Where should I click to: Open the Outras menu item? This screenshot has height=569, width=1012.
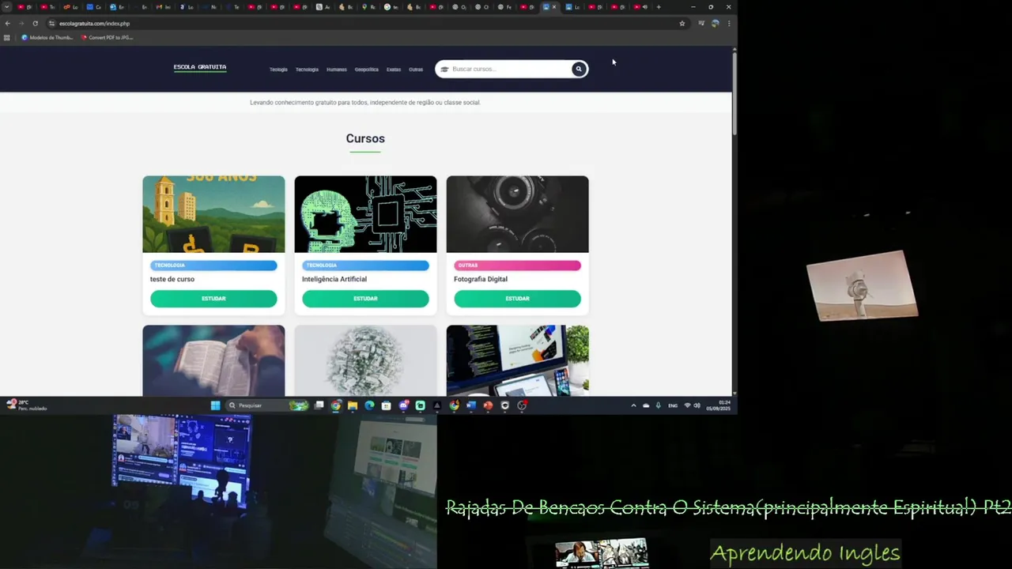[416, 70]
